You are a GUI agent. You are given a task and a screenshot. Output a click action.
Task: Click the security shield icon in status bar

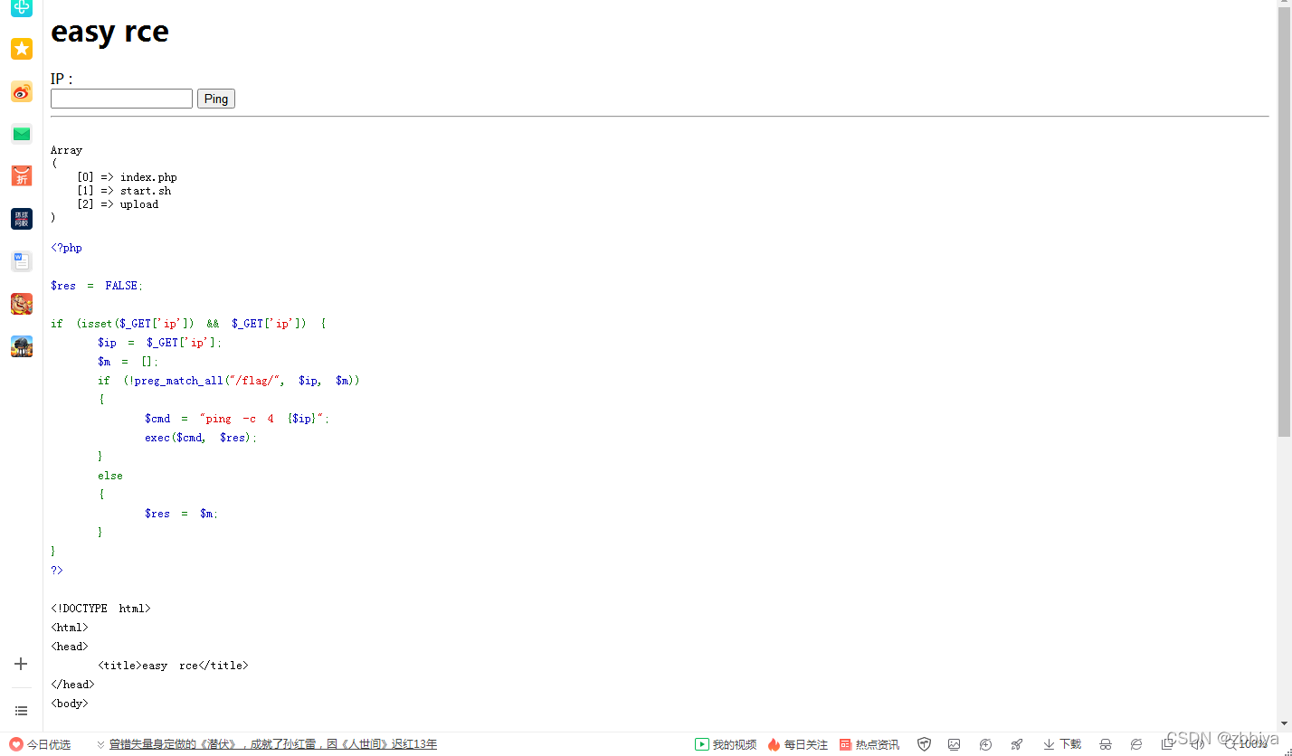click(x=924, y=744)
